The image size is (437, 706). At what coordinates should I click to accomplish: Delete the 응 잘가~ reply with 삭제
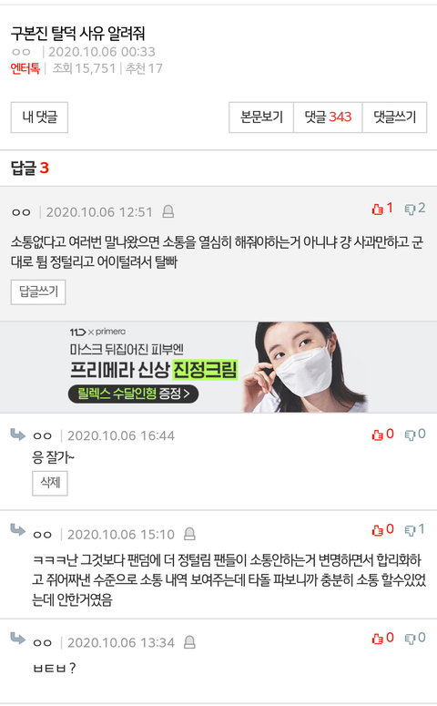[50, 483]
